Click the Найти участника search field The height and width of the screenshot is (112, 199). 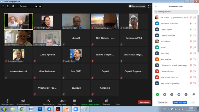click(176, 12)
